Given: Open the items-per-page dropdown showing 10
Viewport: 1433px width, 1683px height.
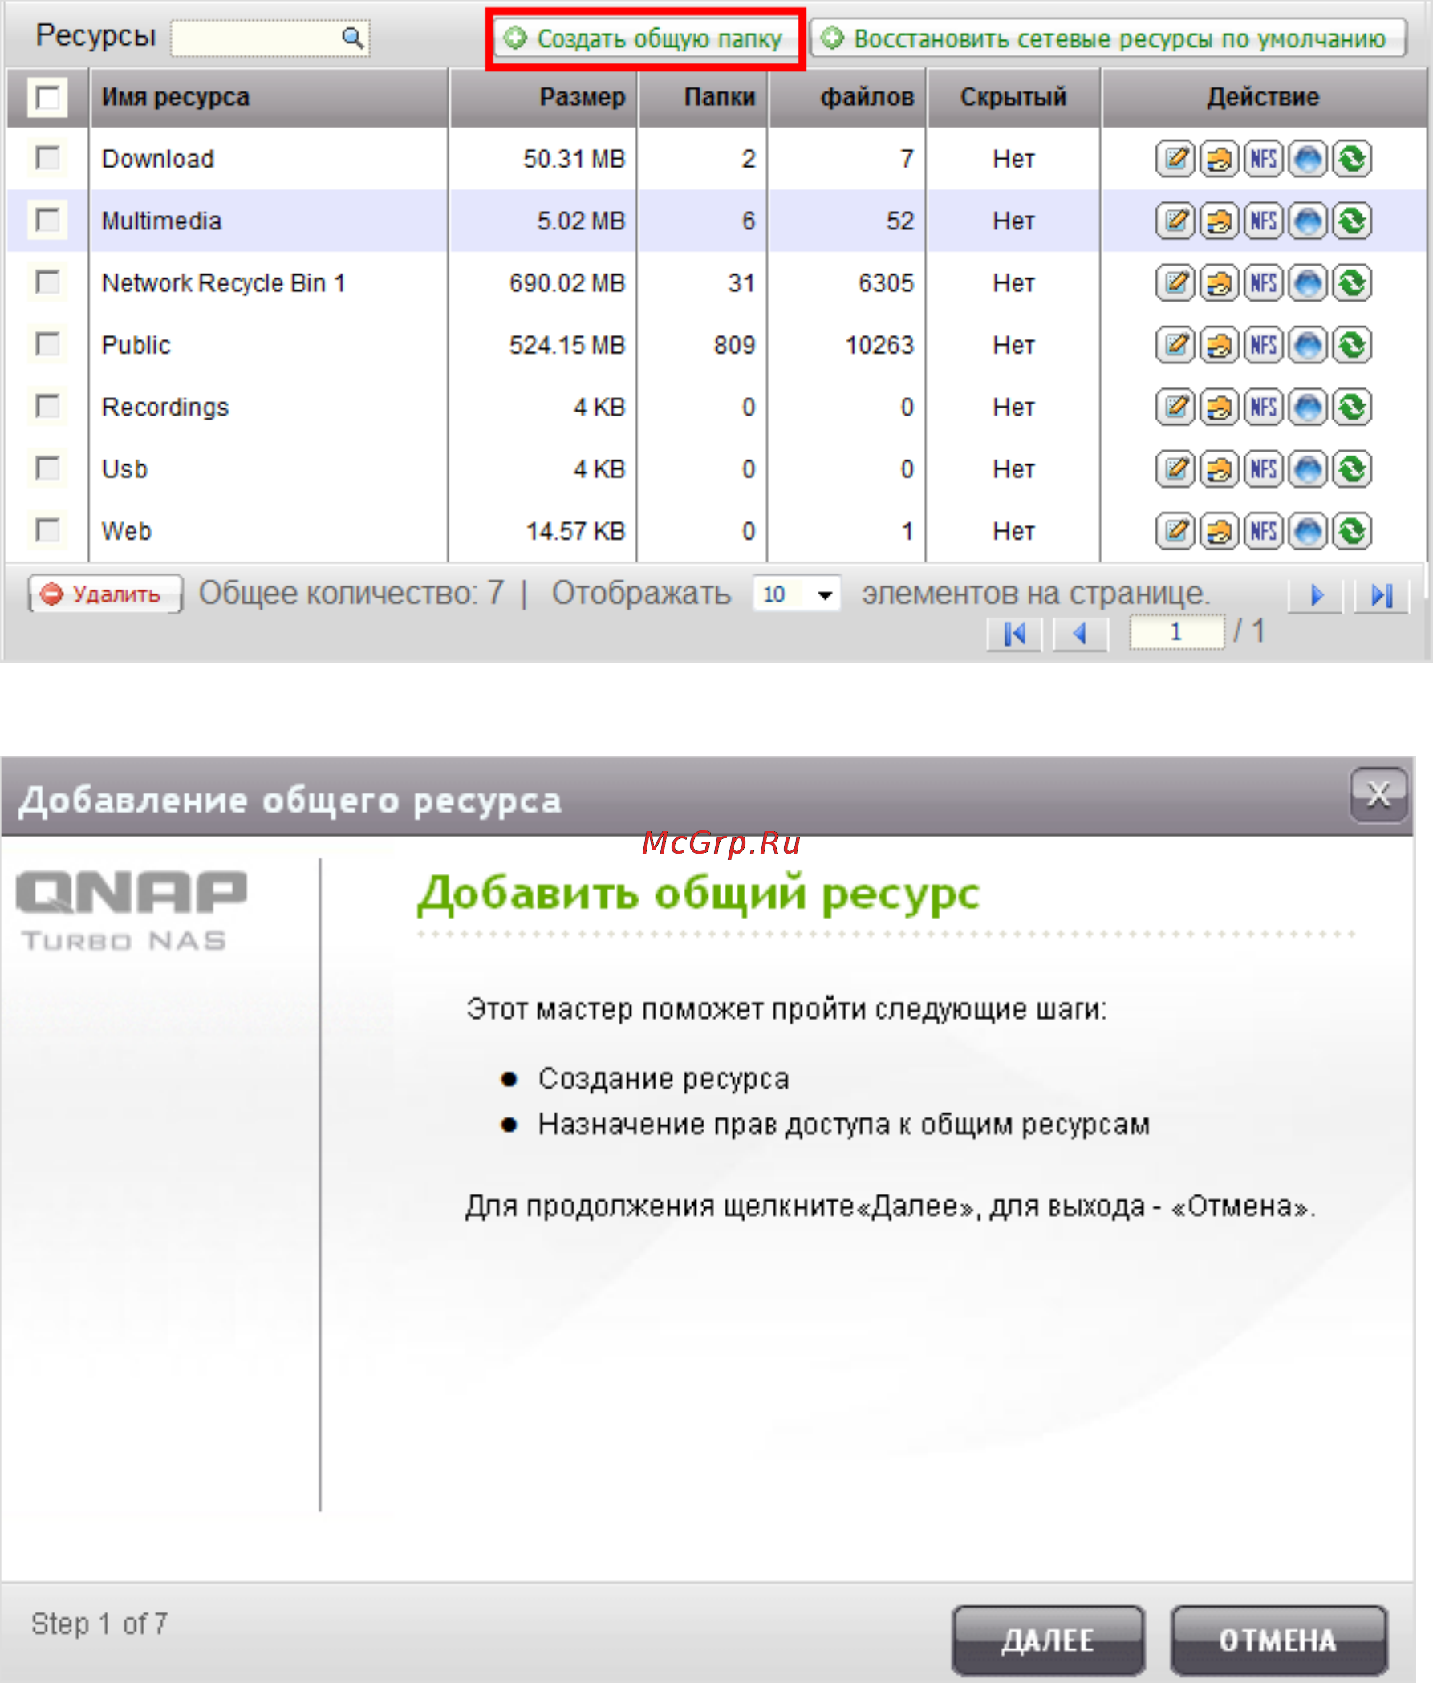Looking at the screenshot, I should point(796,594).
